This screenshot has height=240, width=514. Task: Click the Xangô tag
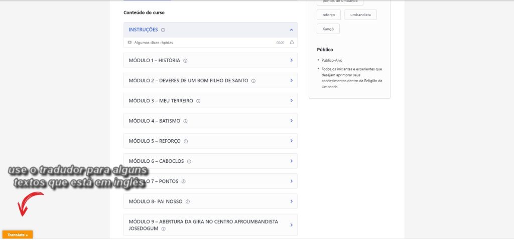[x=328, y=29]
